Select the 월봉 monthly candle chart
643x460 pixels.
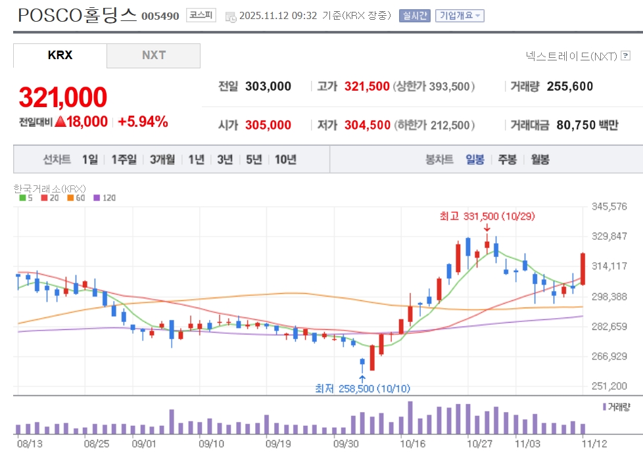540,159
